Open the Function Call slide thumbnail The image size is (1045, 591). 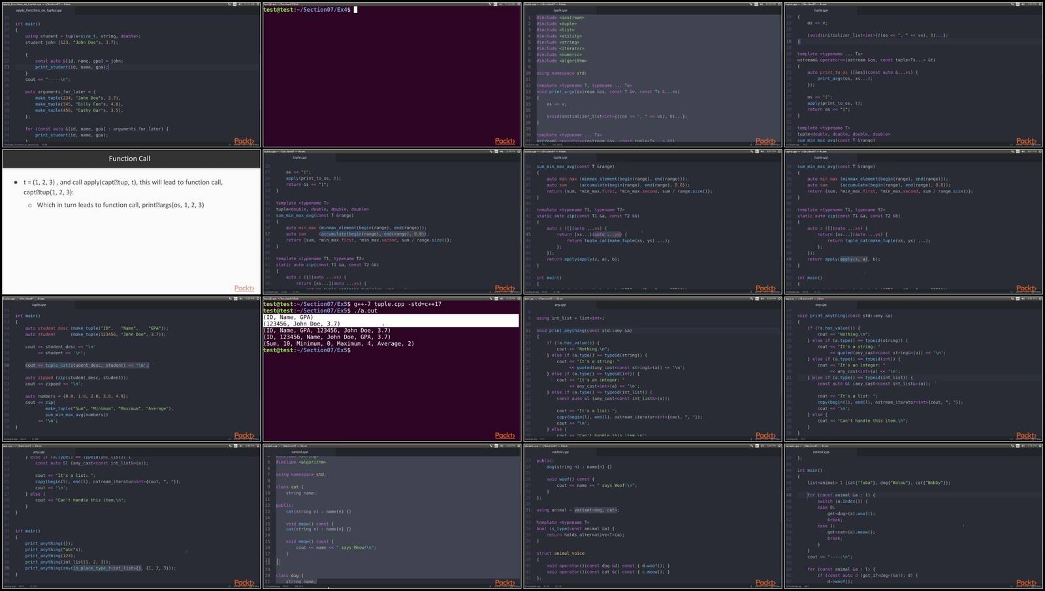tap(131, 222)
